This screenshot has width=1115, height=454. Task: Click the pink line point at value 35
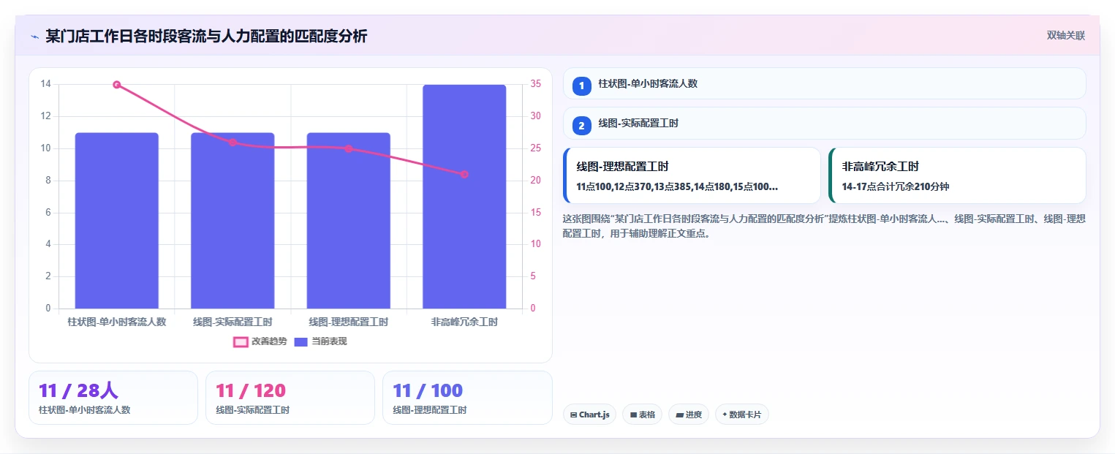click(x=117, y=85)
